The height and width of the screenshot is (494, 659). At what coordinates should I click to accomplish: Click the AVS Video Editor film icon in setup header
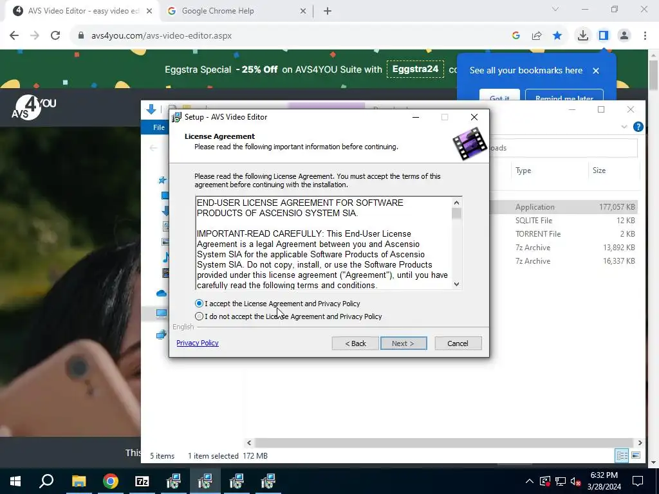469,143
